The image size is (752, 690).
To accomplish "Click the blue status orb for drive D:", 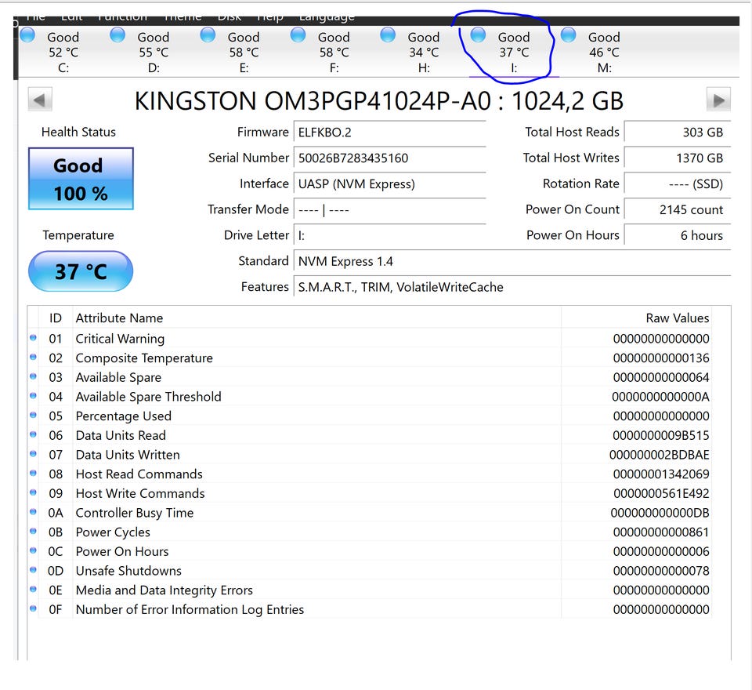I will [x=117, y=35].
